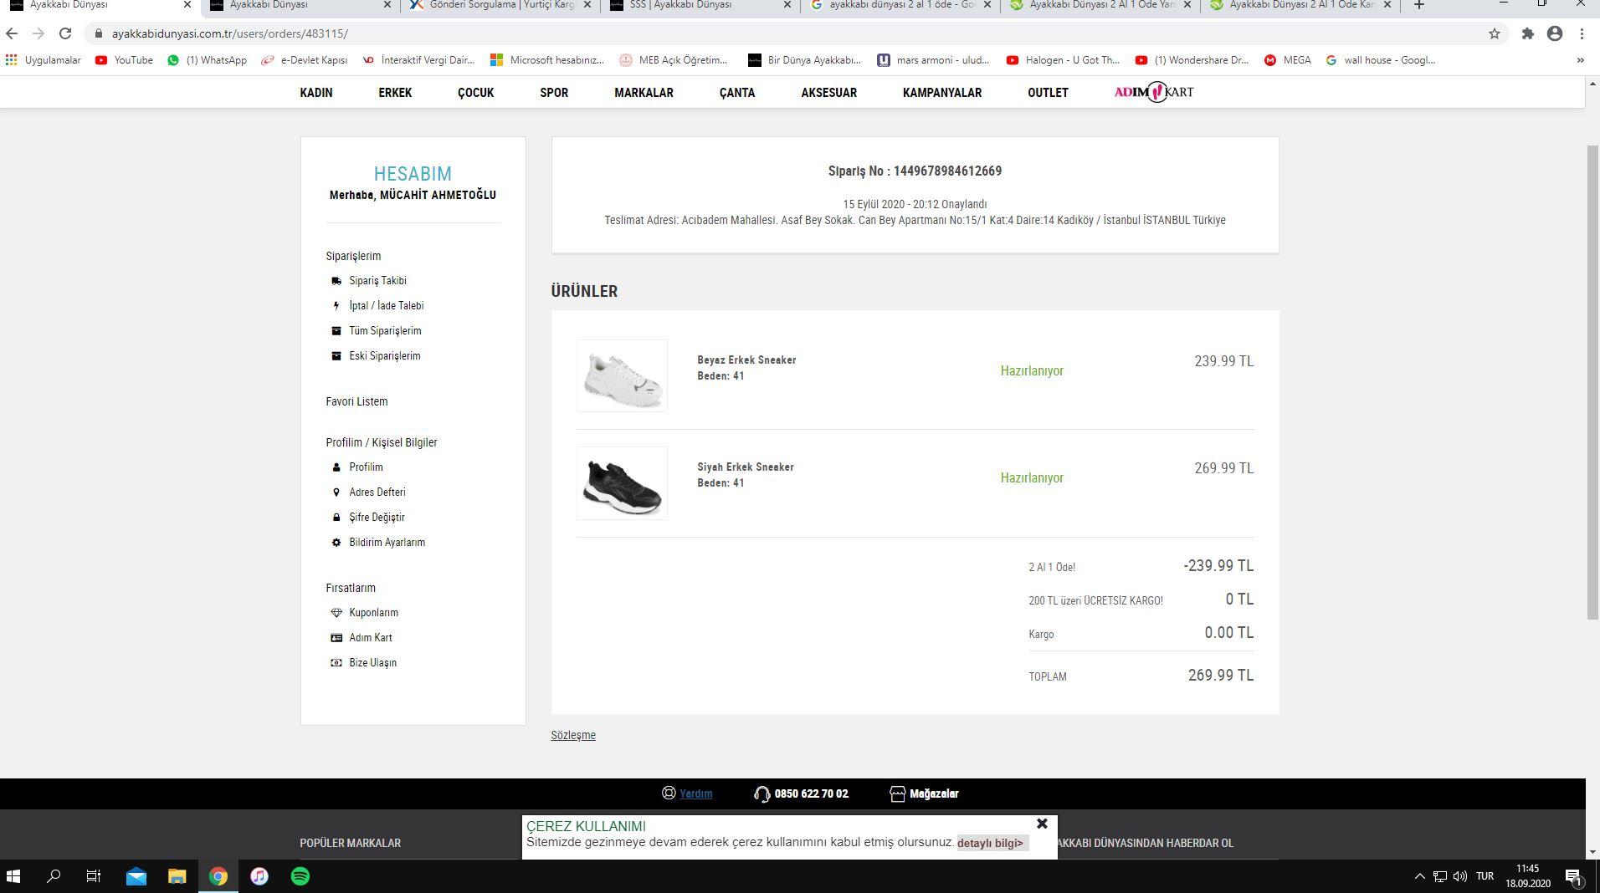This screenshot has height=893, width=1600.
Task: Open the Chrome extensions puzzle icon
Action: pos(1528,33)
